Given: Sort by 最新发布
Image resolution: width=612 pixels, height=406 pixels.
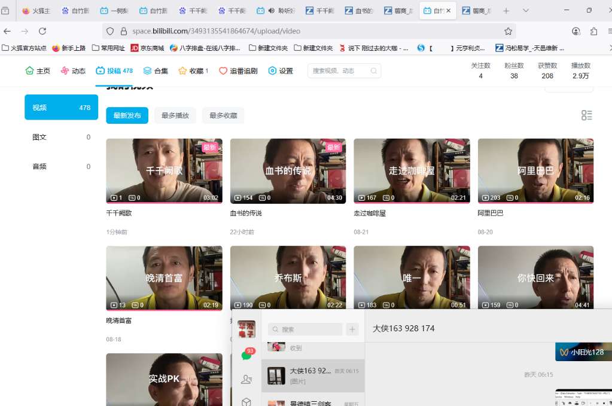Looking at the screenshot, I should click(127, 115).
